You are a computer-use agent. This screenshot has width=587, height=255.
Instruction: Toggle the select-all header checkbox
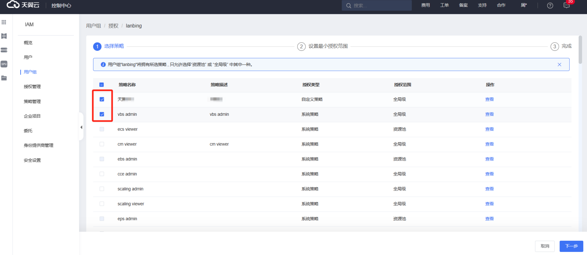pos(102,85)
